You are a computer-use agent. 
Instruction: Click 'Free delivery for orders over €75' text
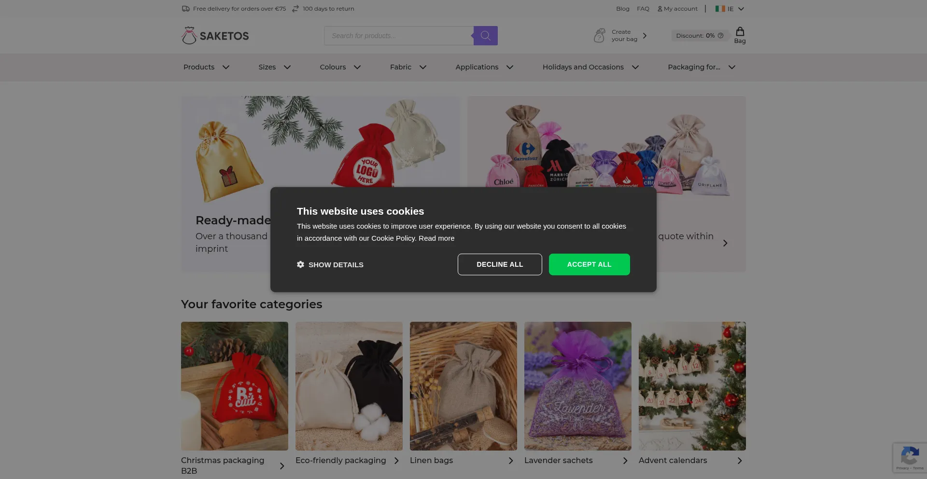239,9
